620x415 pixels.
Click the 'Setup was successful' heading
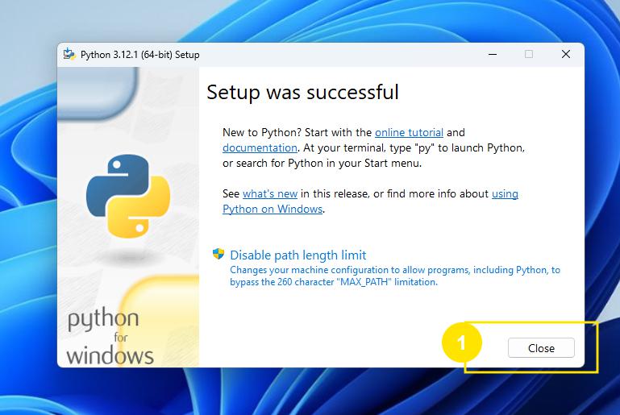click(x=302, y=92)
